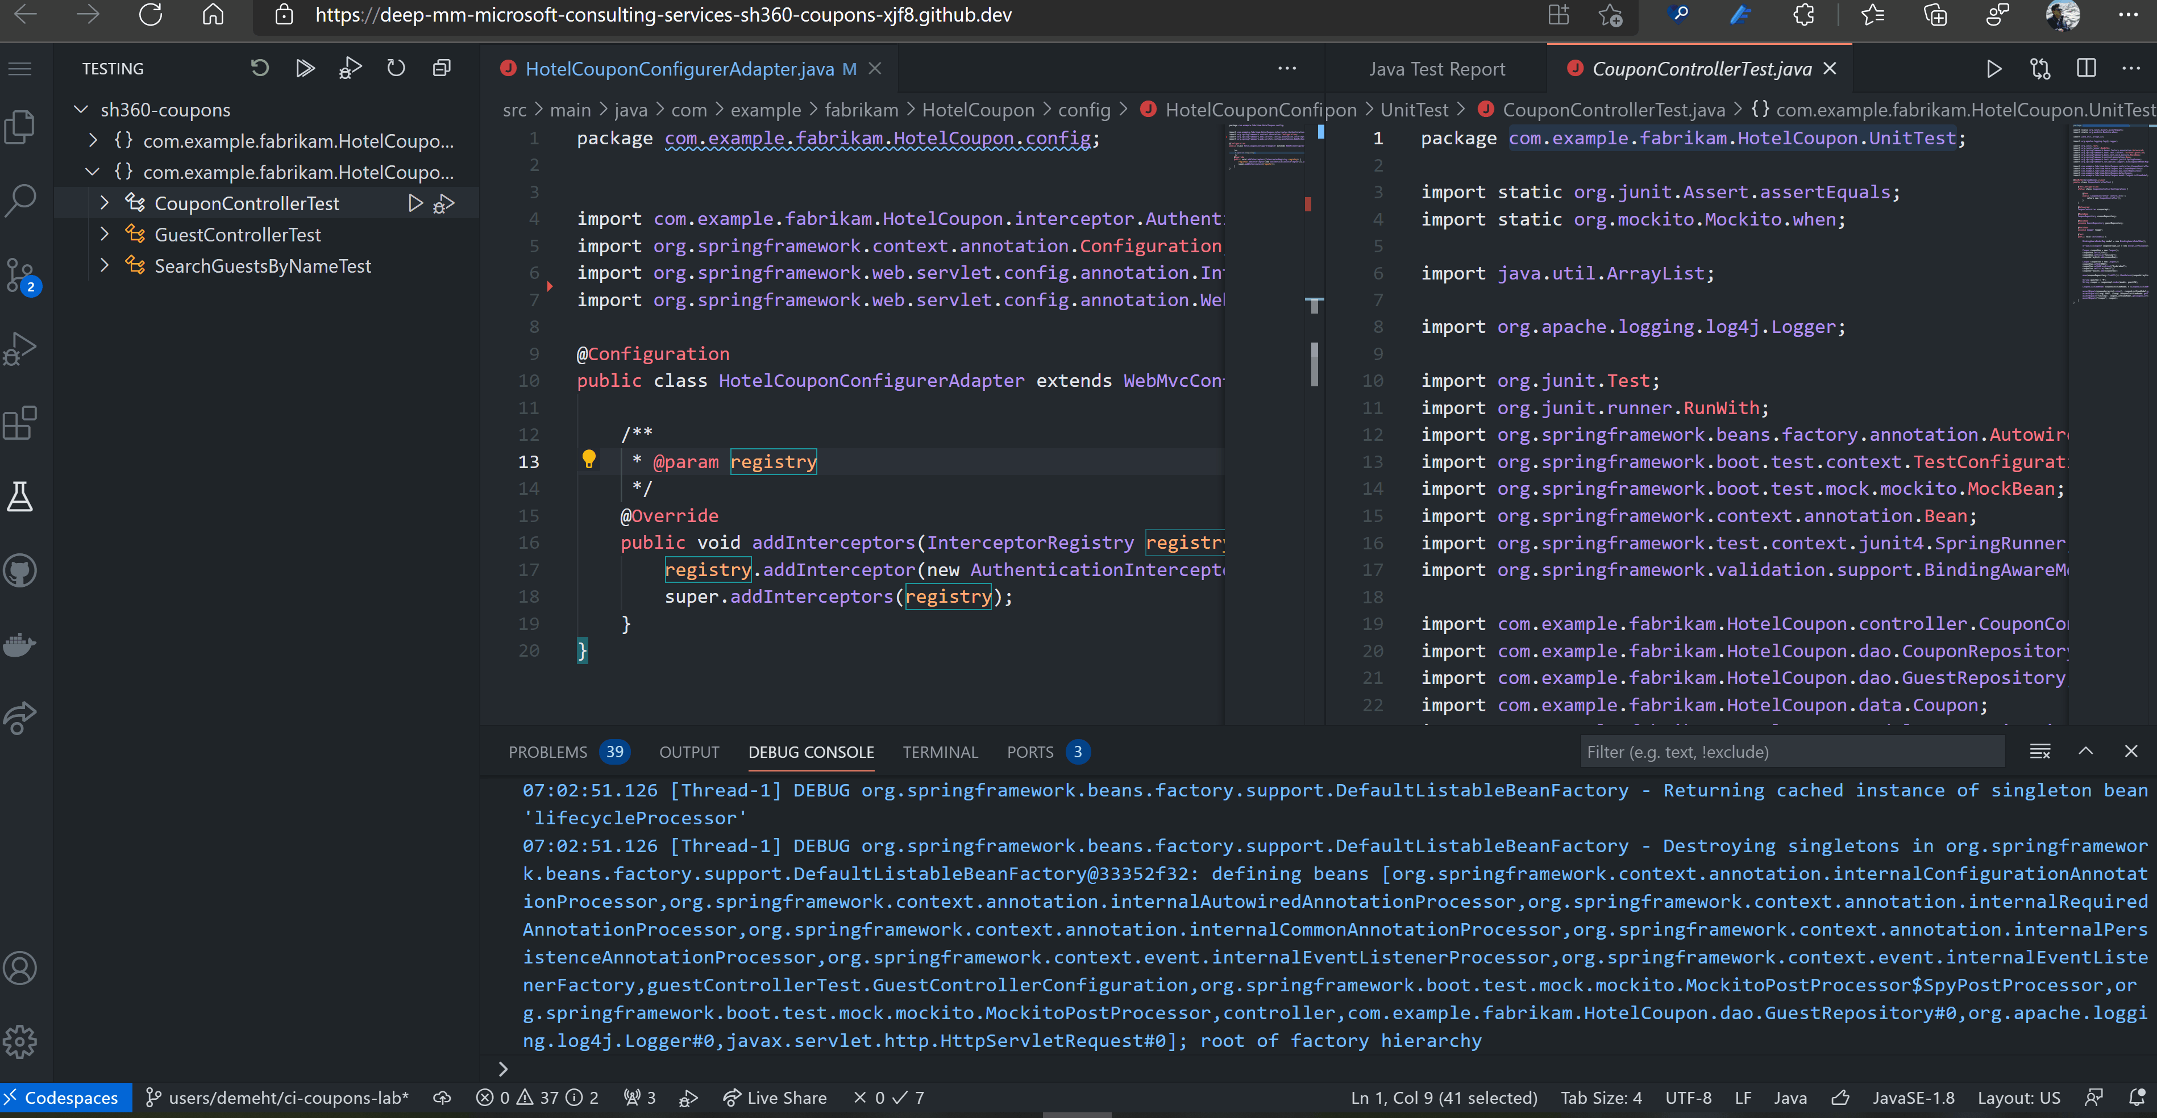Open the Accounts menu icon
Viewport: 2157px width, 1118px height.
tap(20, 968)
